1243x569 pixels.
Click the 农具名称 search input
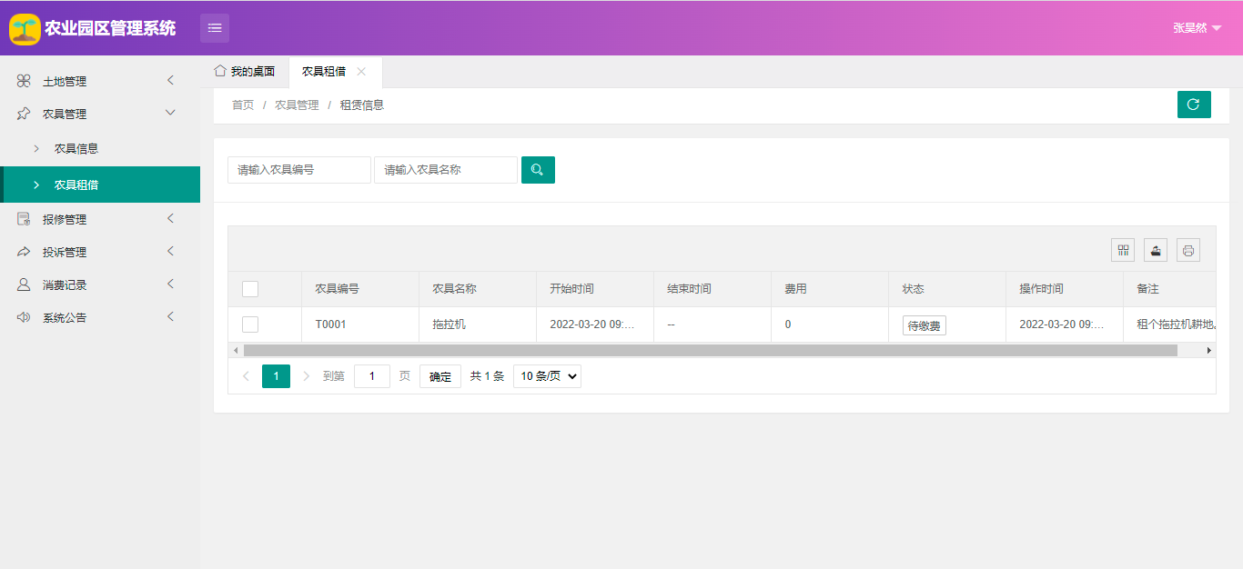click(446, 170)
